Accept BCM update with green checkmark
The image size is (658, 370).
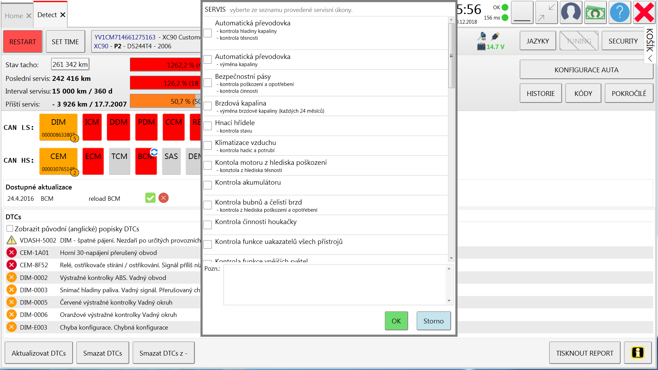click(x=150, y=198)
